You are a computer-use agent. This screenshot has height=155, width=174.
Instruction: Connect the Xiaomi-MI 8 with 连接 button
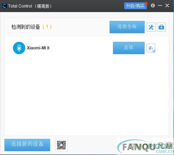pyautogui.click(x=129, y=48)
